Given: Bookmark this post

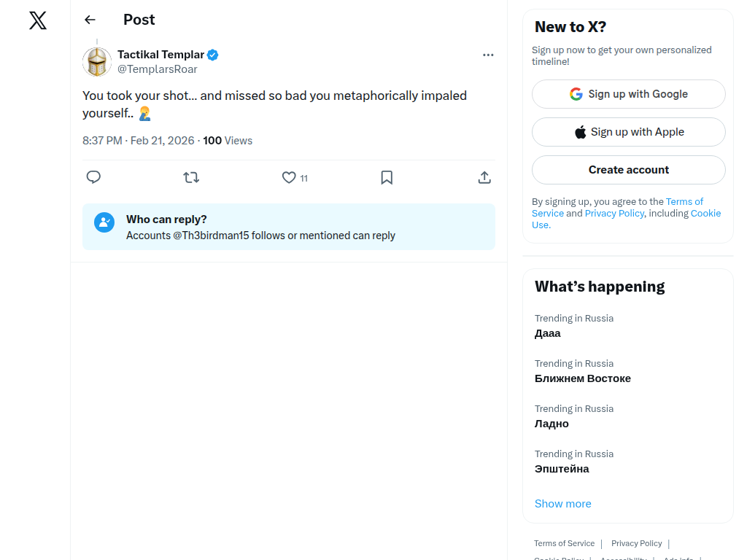Looking at the screenshot, I should point(387,177).
